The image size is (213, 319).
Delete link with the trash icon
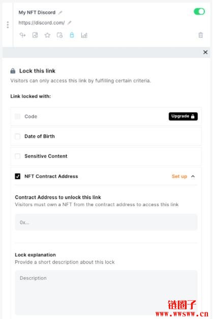click(201, 35)
